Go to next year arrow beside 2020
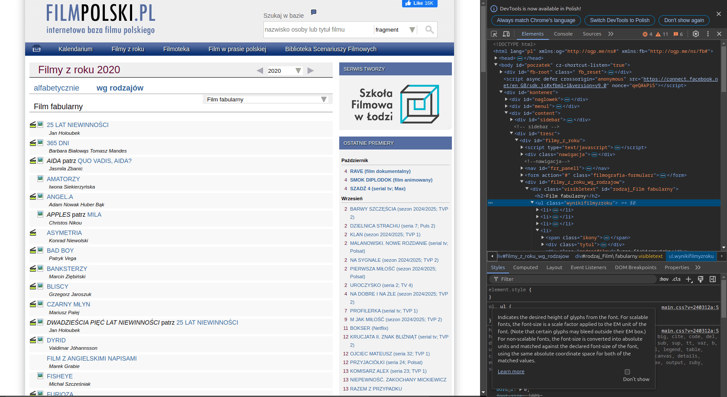This screenshot has width=727, height=397. (311, 71)
